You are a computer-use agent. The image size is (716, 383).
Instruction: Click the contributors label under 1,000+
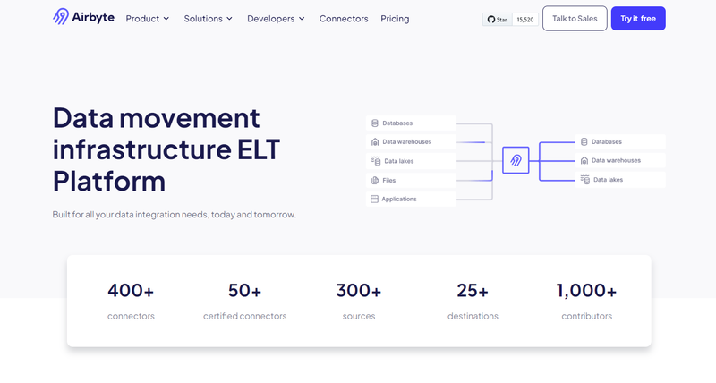tap(587, 316)
